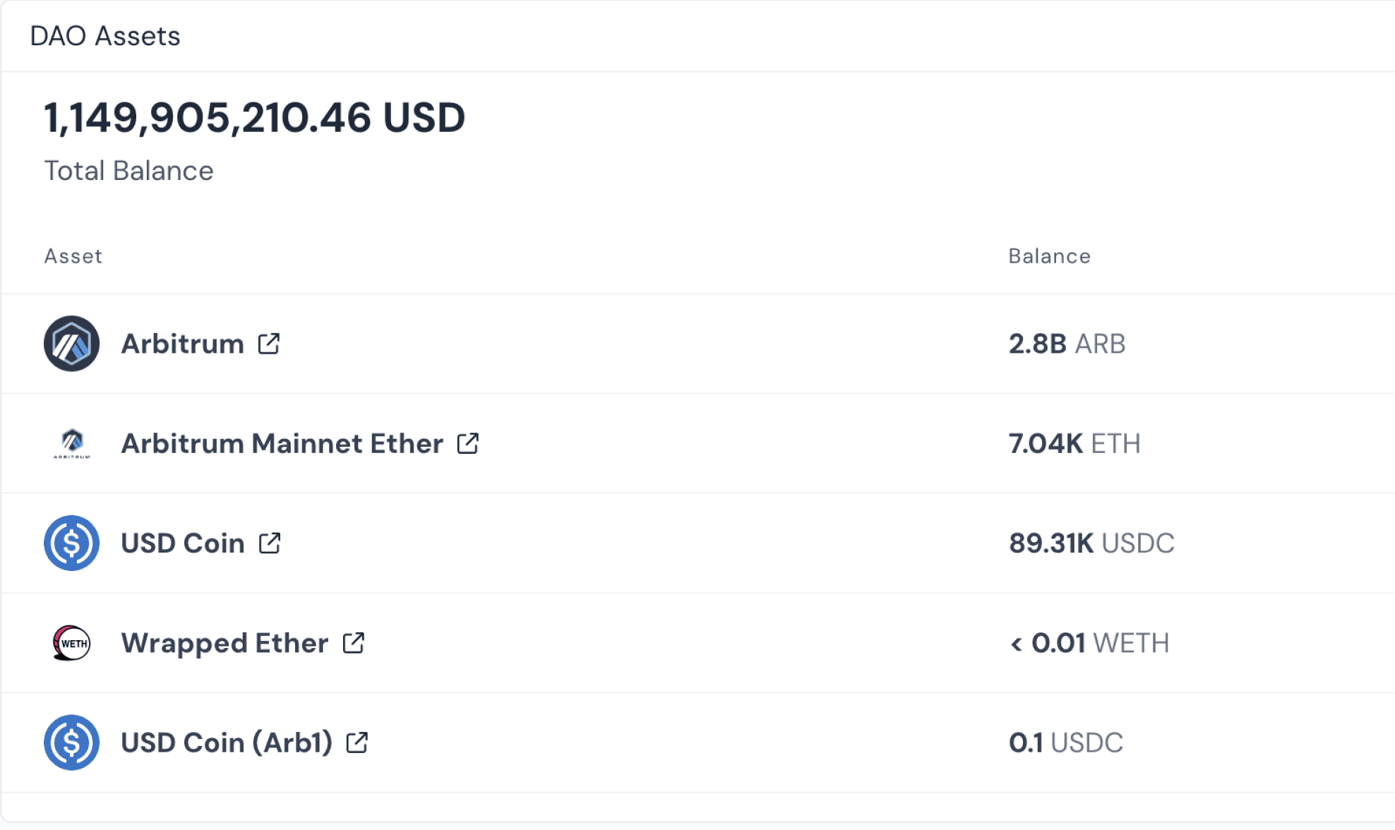Click the USD Coin (Arb1) token logo
Image resolution: width=1395 pixels, height=830 pixels.
tap(71, 742)
